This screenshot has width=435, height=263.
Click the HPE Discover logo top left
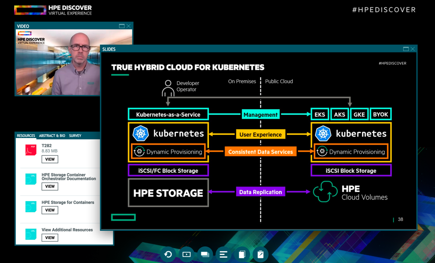pyautogui.click(x=53, y=9)
